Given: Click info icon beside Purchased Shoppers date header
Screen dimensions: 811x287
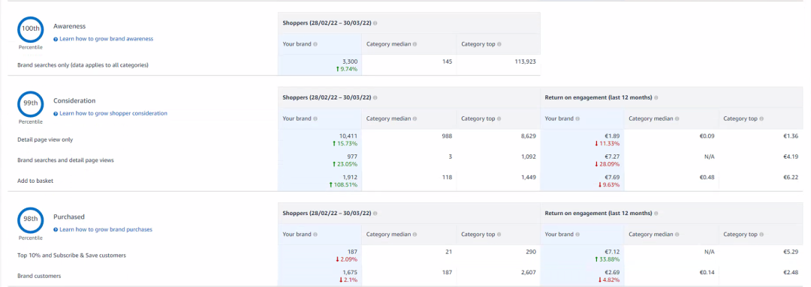Looking at the screenshot, I should pyautogui.click(x=375, y=213).
